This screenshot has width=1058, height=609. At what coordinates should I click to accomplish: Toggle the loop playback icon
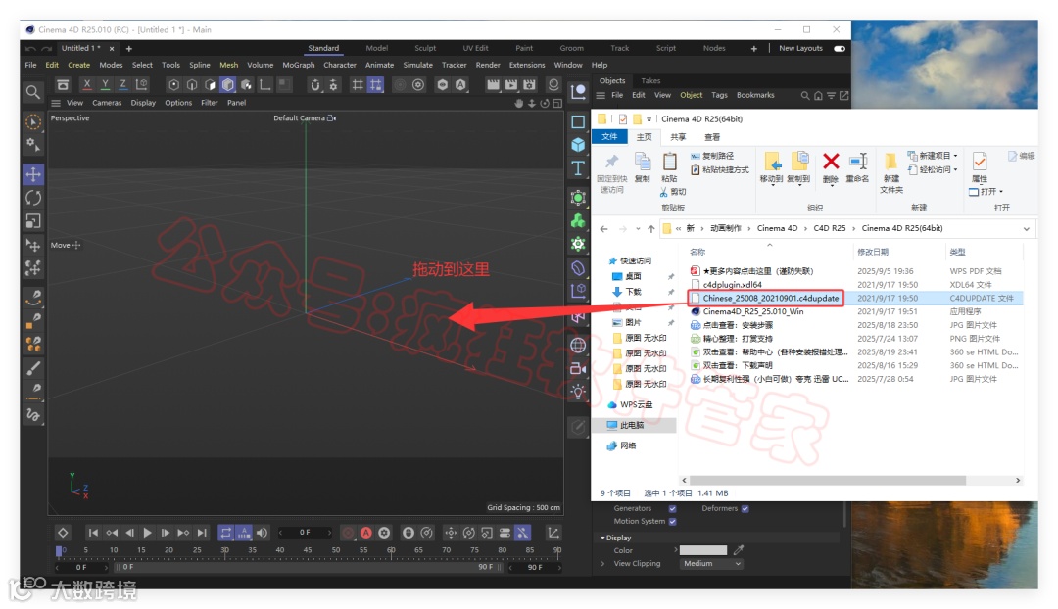click(226, 533)
